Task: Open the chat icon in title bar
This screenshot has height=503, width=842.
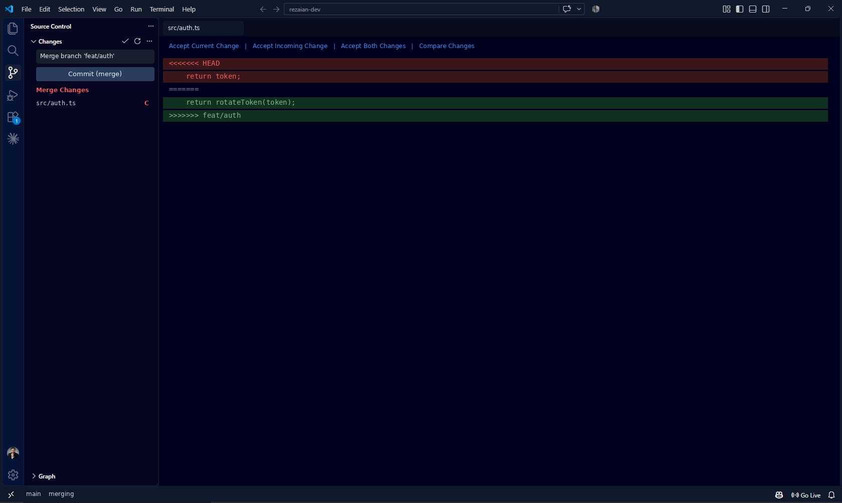Action: coord(567,9)
